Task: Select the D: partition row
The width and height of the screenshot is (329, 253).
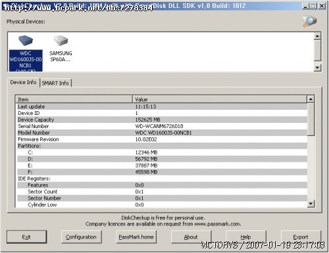Action: 163,159
